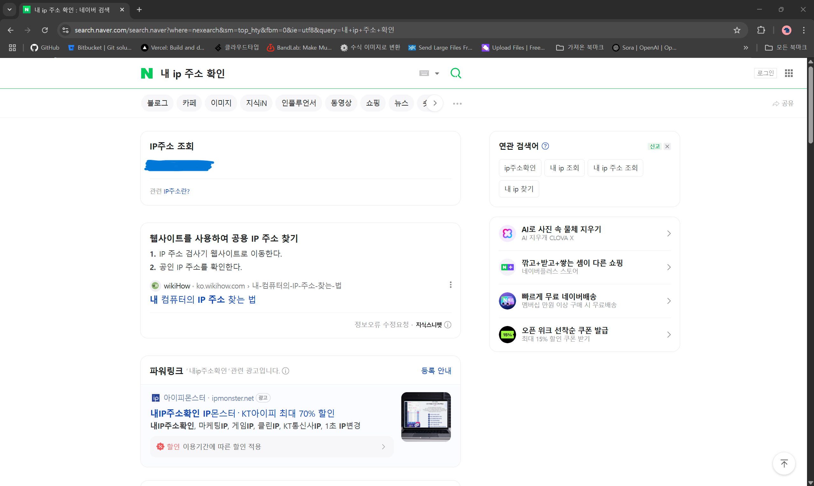Open the browser extensions puzzle icon

[761, 30]
